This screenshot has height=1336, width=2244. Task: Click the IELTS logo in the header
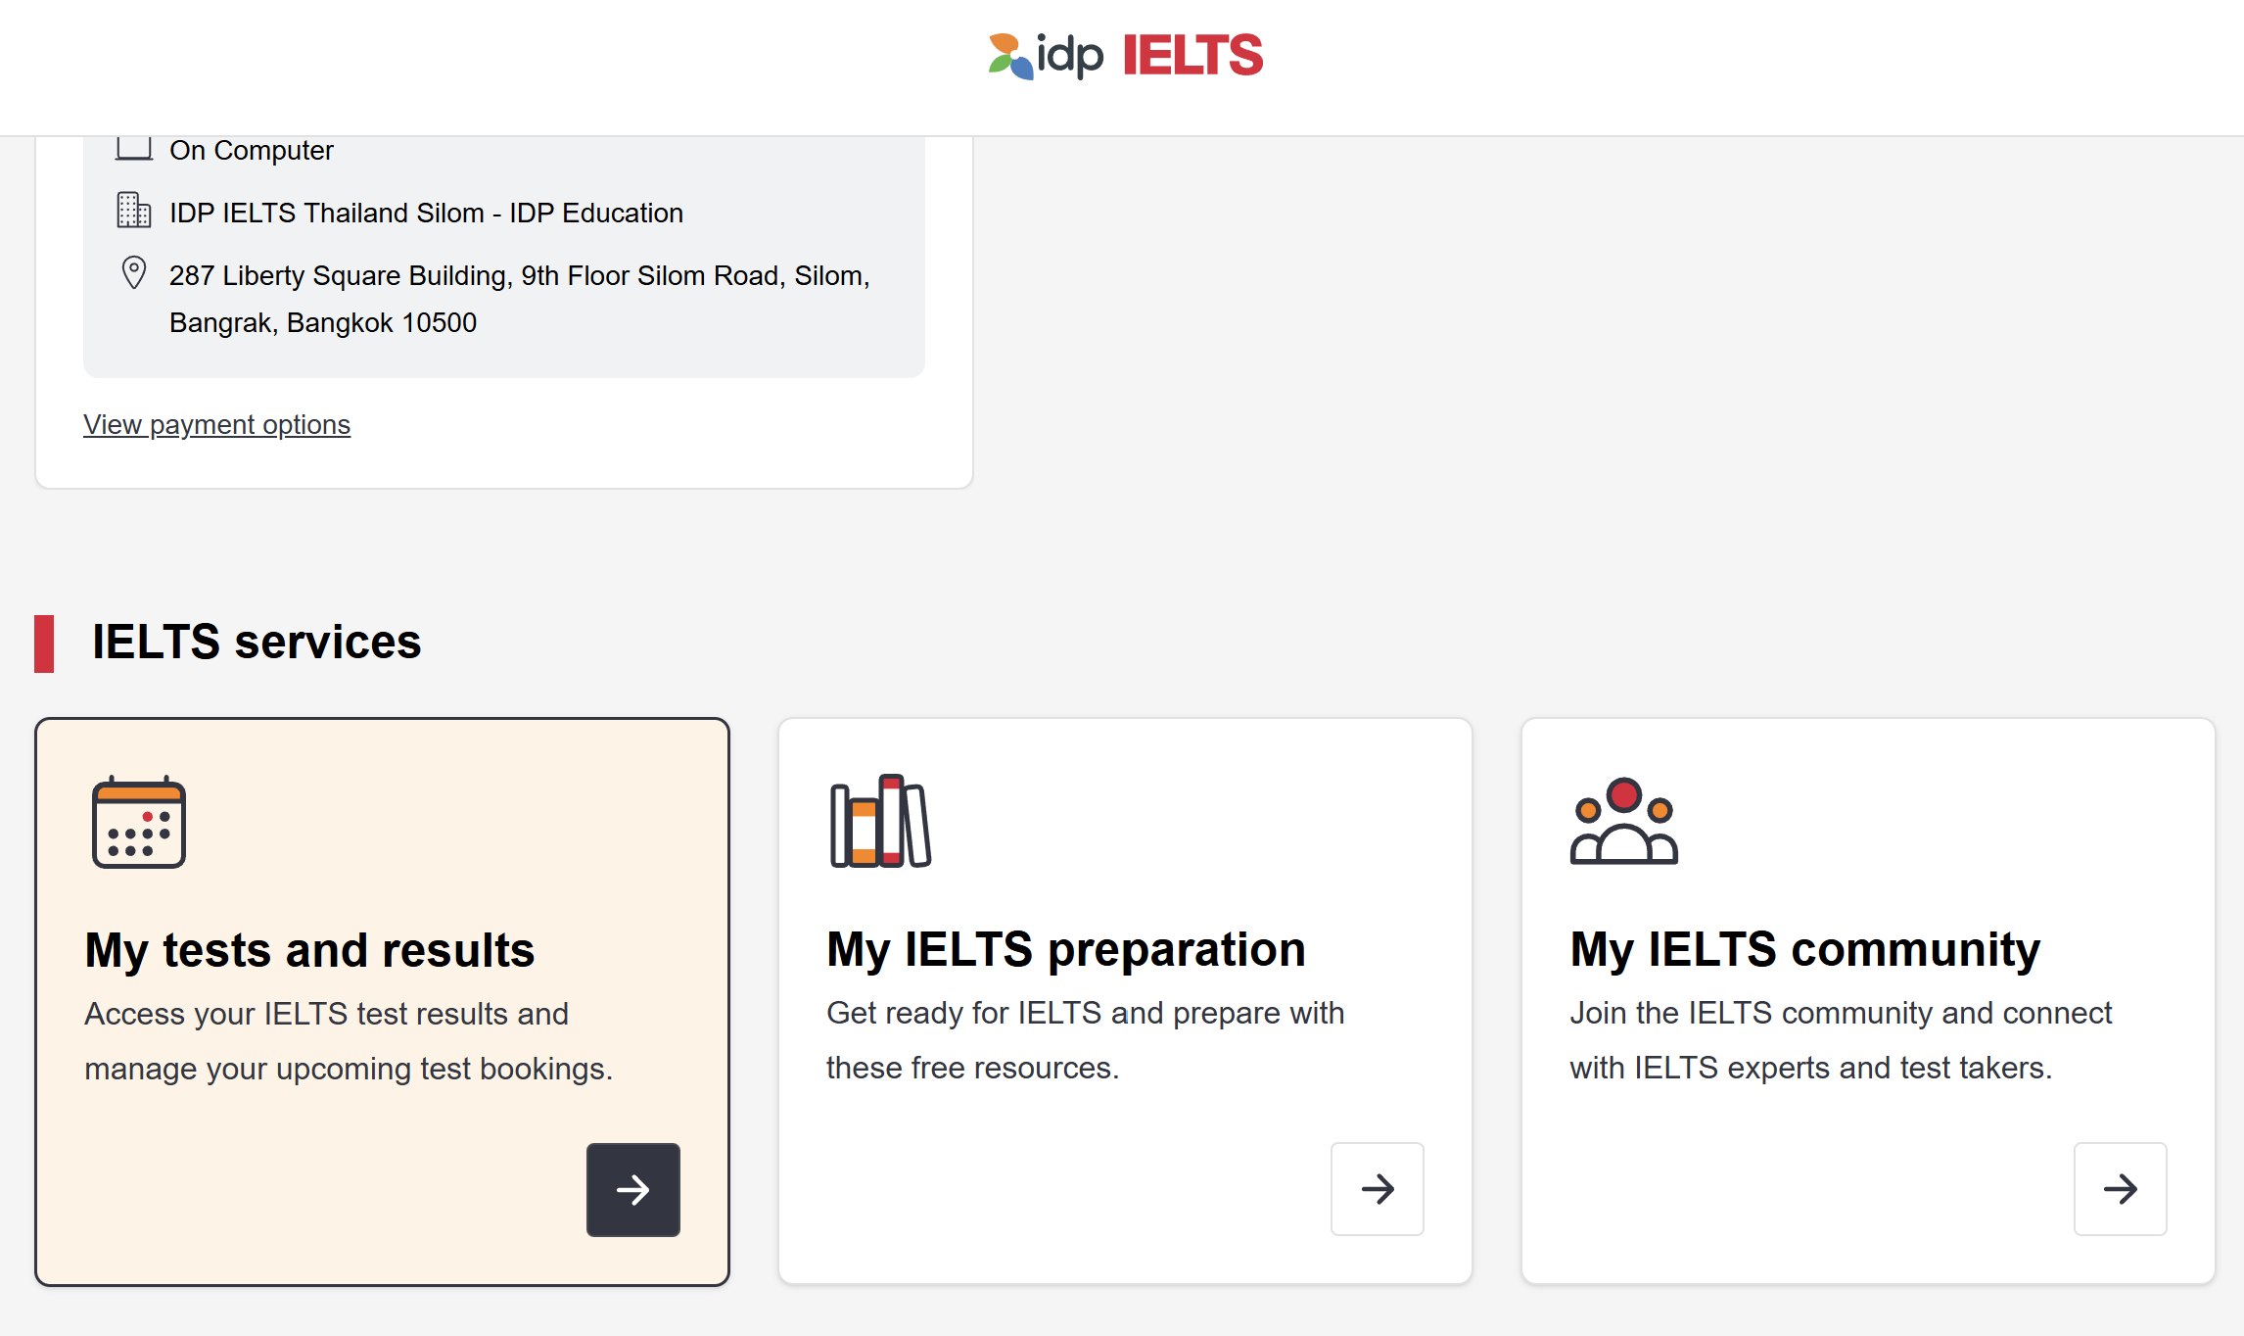point(1191,56)
